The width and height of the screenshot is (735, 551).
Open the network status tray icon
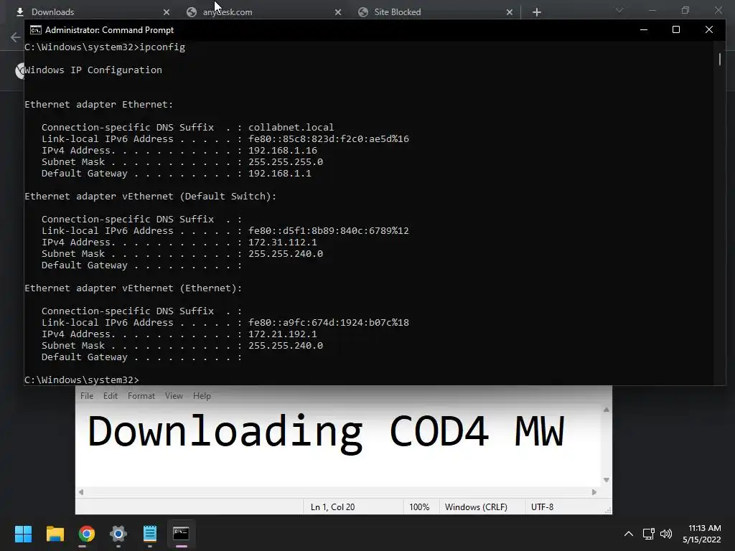[x=648, y=534]
